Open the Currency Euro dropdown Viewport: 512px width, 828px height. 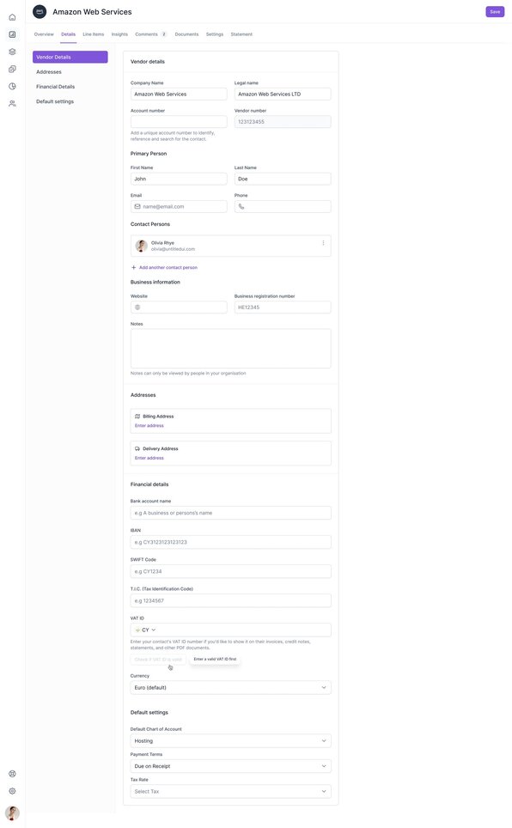tap(230, 687)
